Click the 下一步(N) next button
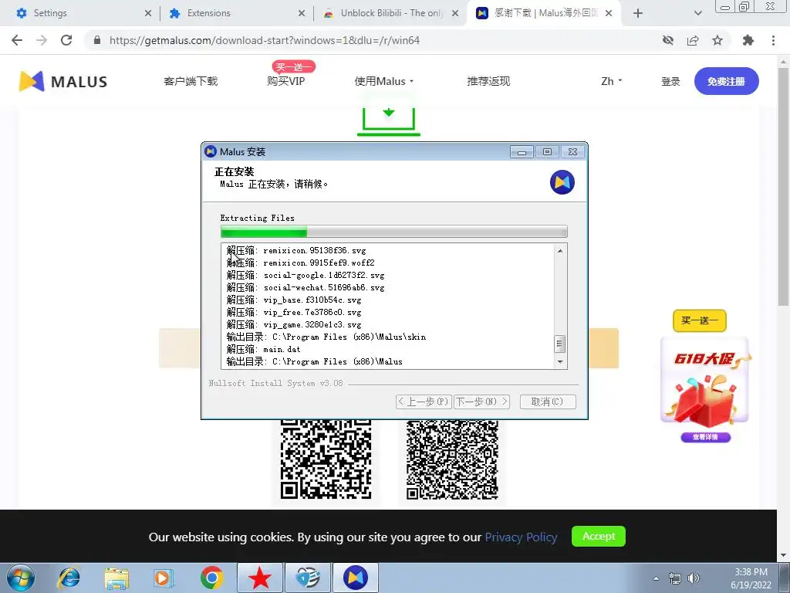Viewport: 790px width, 593px height. [481, 402]
